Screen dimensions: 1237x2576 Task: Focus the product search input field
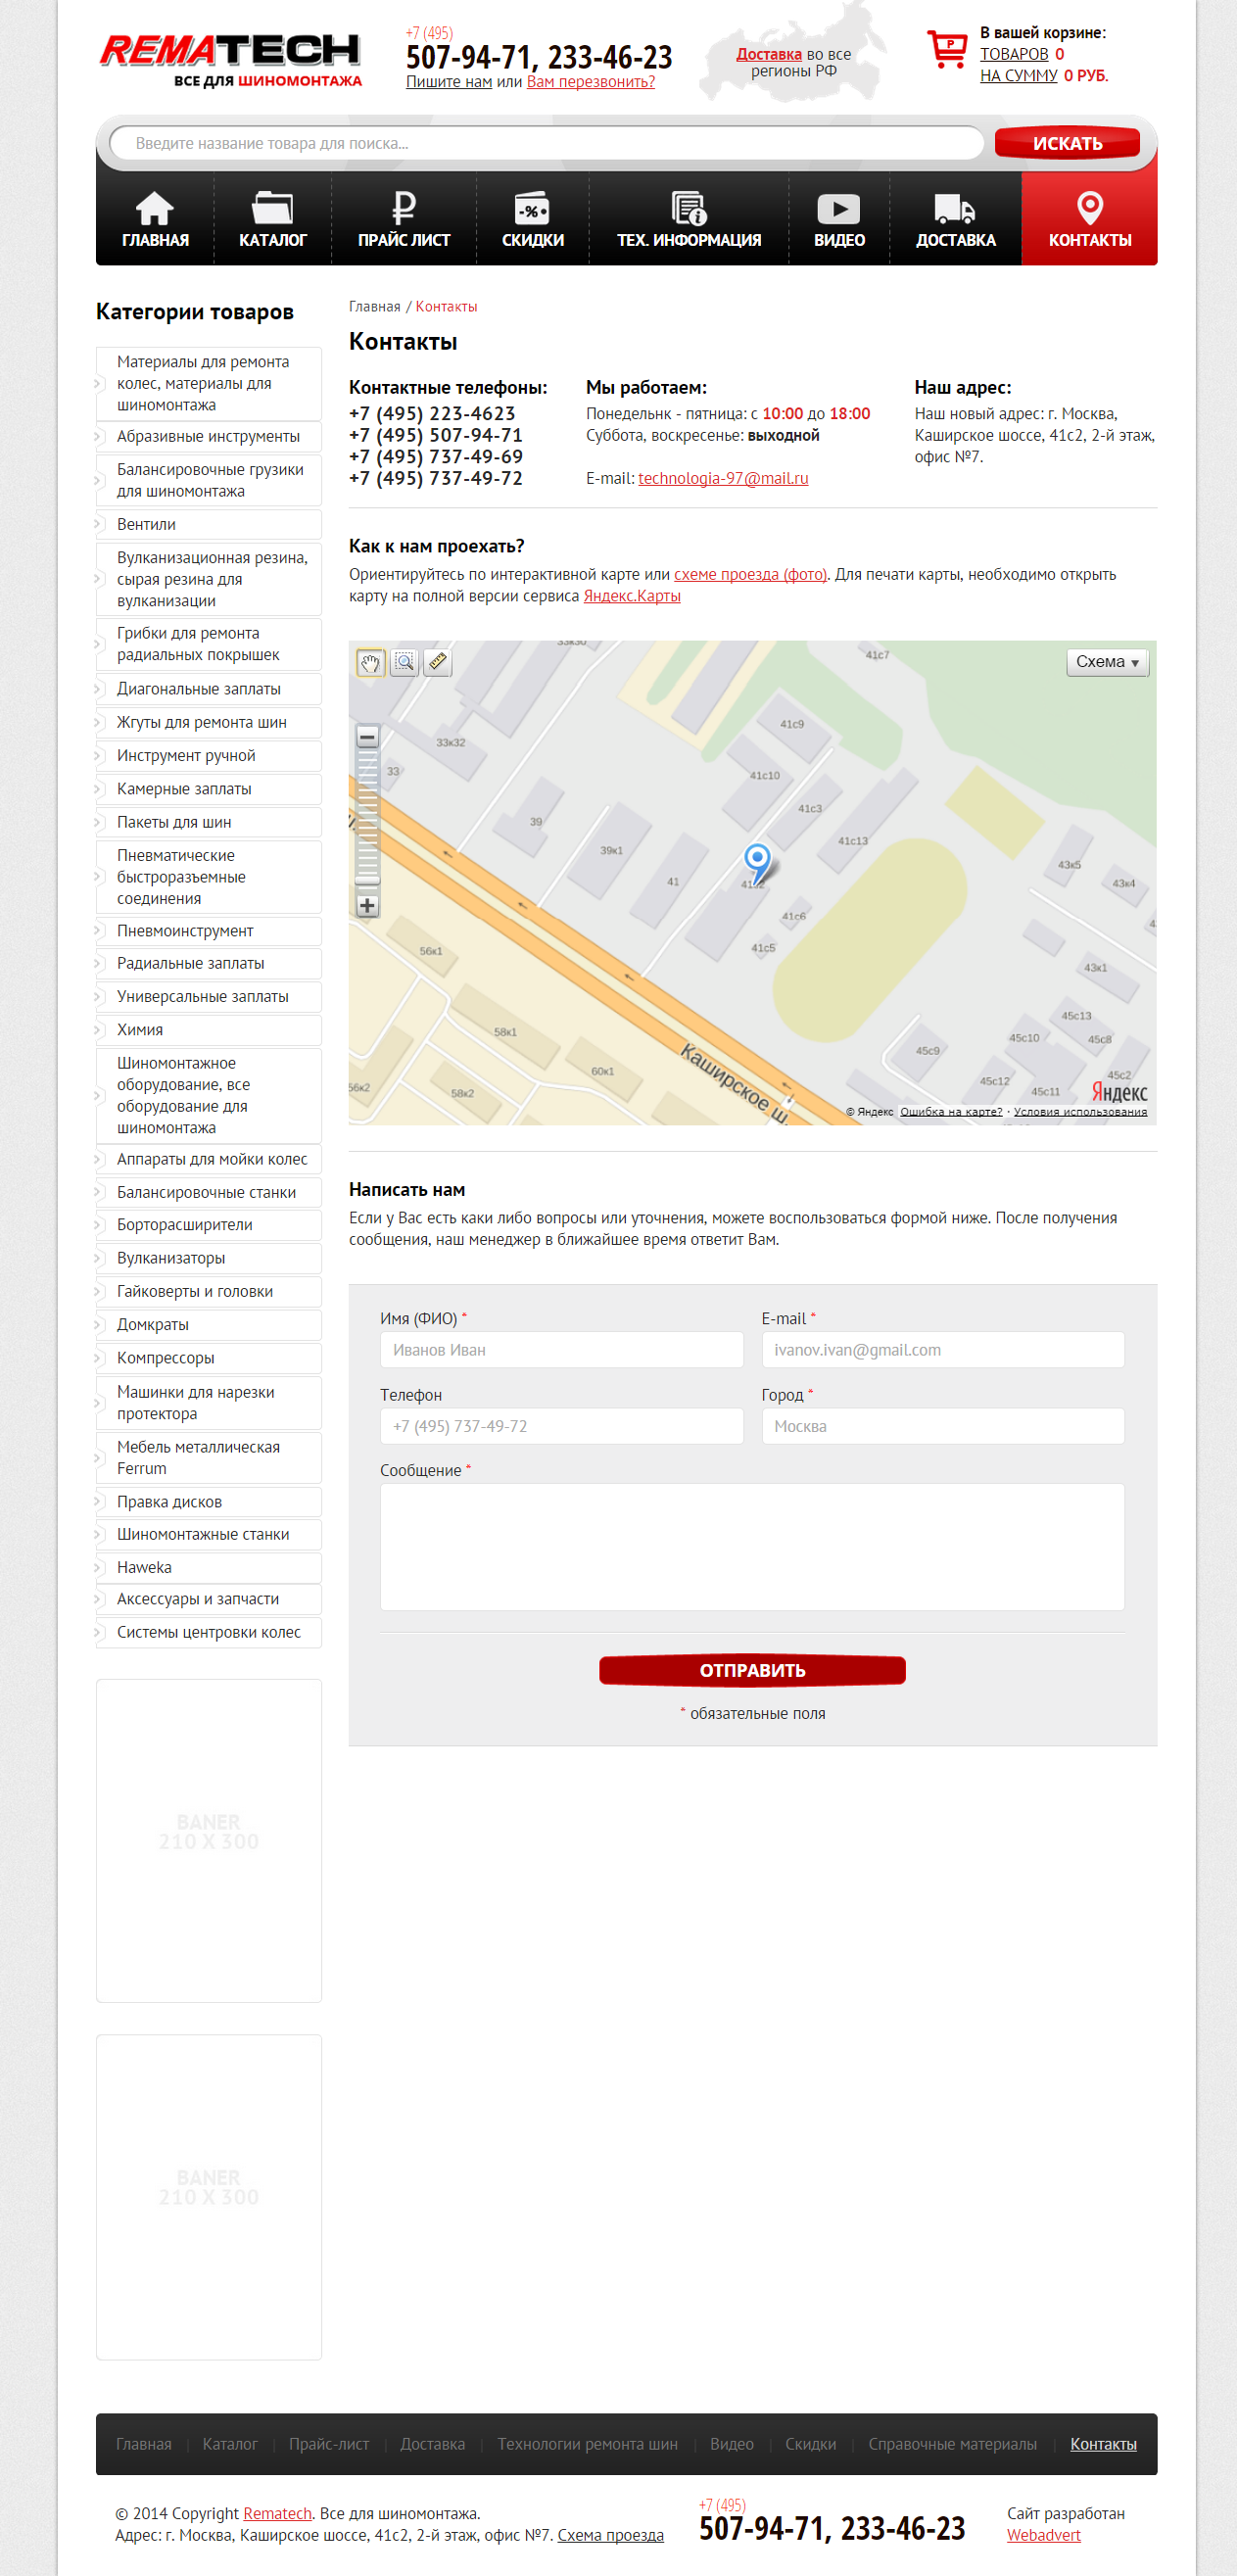[x=546, y=143]
